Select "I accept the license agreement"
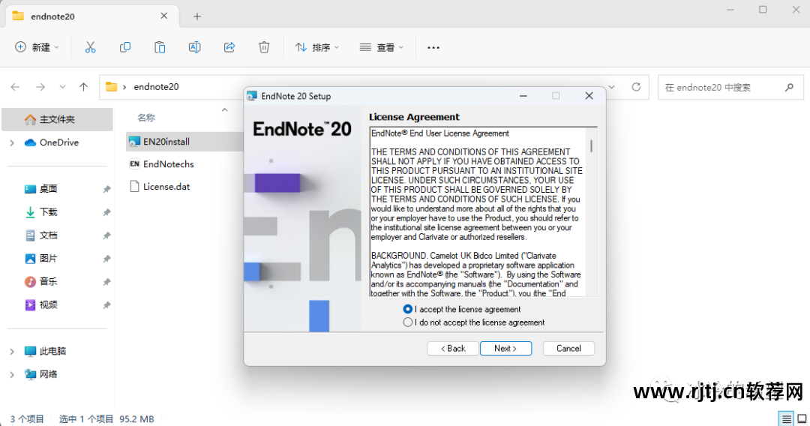 (x=408, y=309)
